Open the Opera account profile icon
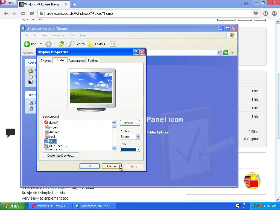This screenshot has width=280, height=210. [274, 14]
